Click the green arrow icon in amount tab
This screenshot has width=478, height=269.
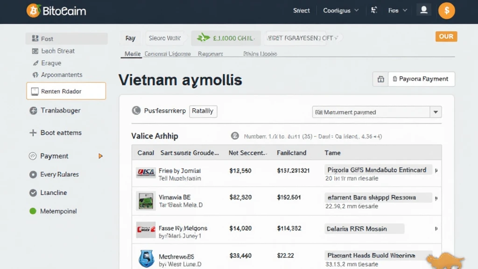(203, 38)
